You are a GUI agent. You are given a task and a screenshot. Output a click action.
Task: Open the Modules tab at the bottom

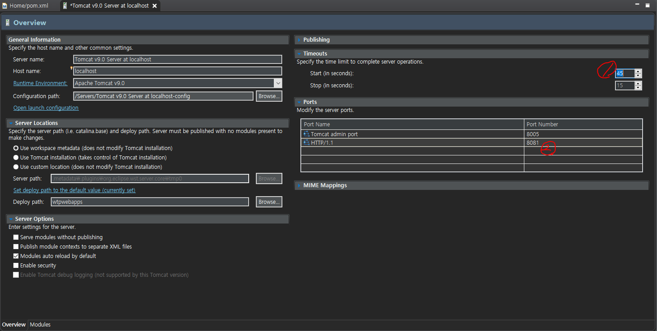[40, 325]
